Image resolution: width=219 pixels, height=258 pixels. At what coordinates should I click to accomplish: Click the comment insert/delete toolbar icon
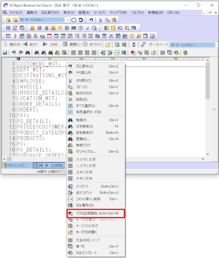(x=117, y=53)
